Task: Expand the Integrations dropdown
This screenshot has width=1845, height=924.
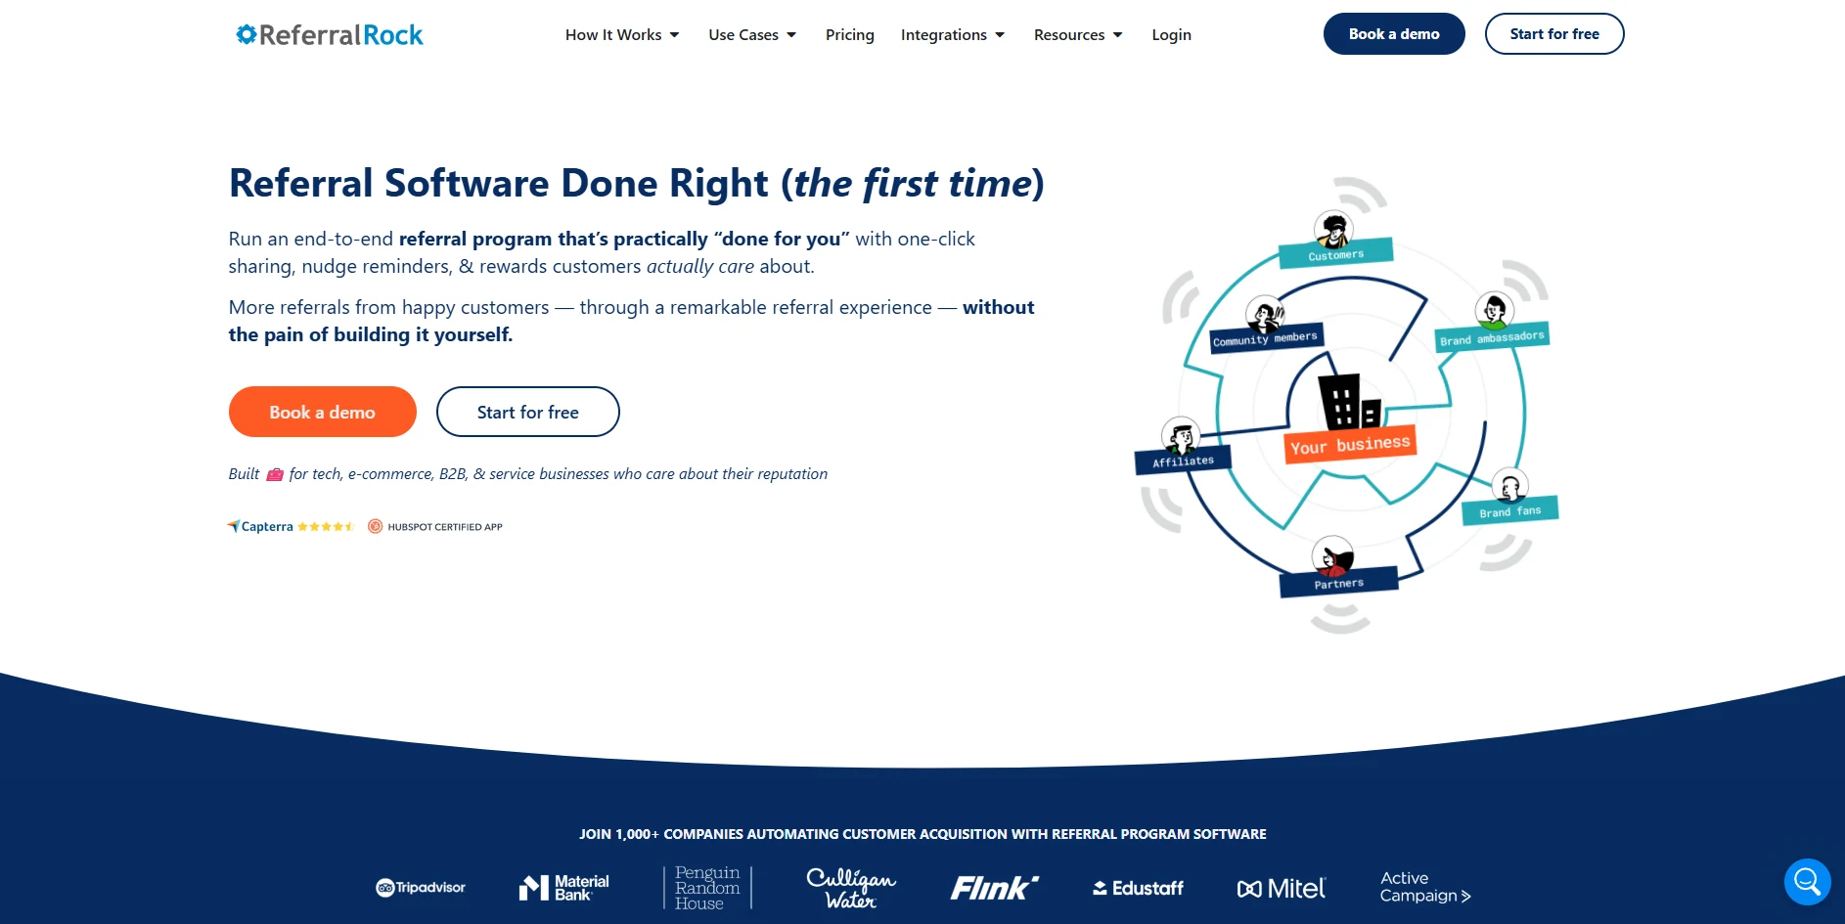Action: click(953, 35)
